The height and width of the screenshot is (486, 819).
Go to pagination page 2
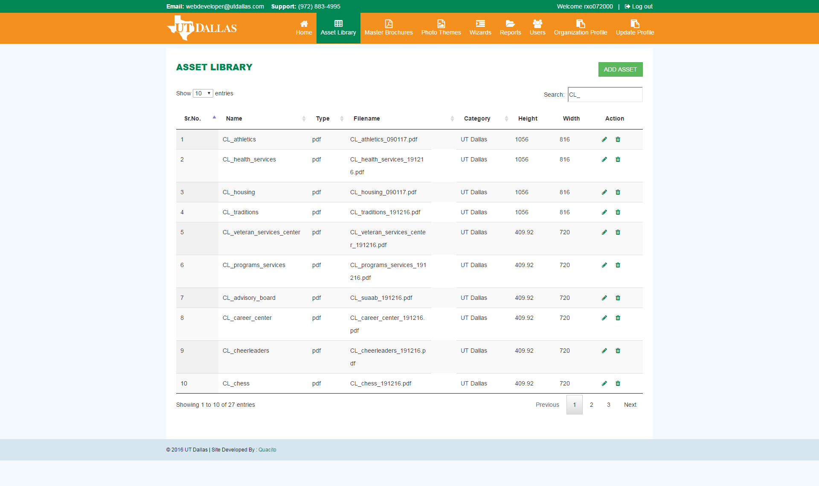(591, 405)
